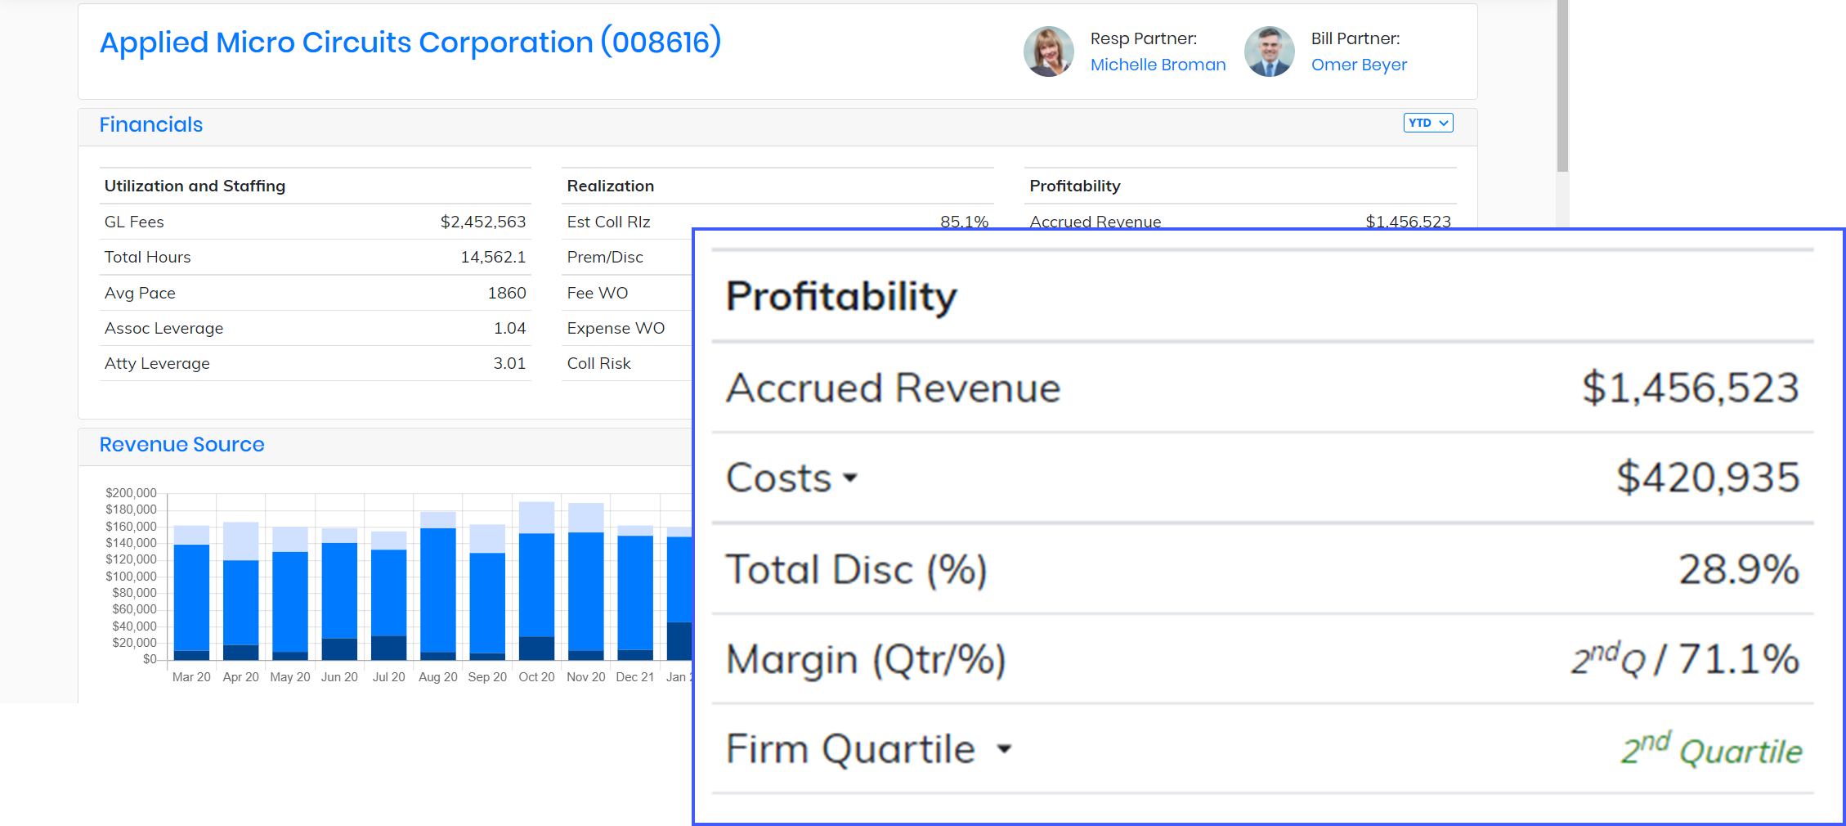Open Applied Micro Circuits Corporation title link
Viewport: 1846px width, 826px height.
(x=410, y=43)
